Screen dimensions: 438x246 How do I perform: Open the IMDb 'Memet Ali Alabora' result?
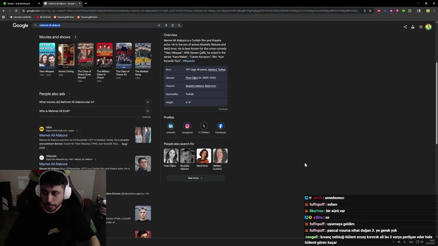pyautogui.click(x=53, y=135)
